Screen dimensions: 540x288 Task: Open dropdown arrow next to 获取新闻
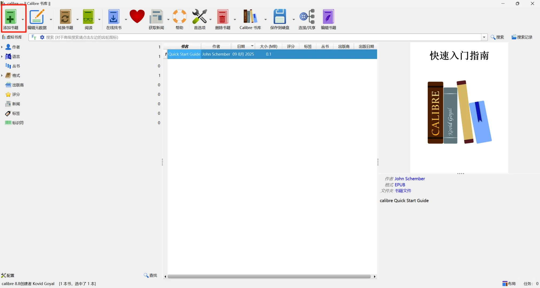coord(168,19)
